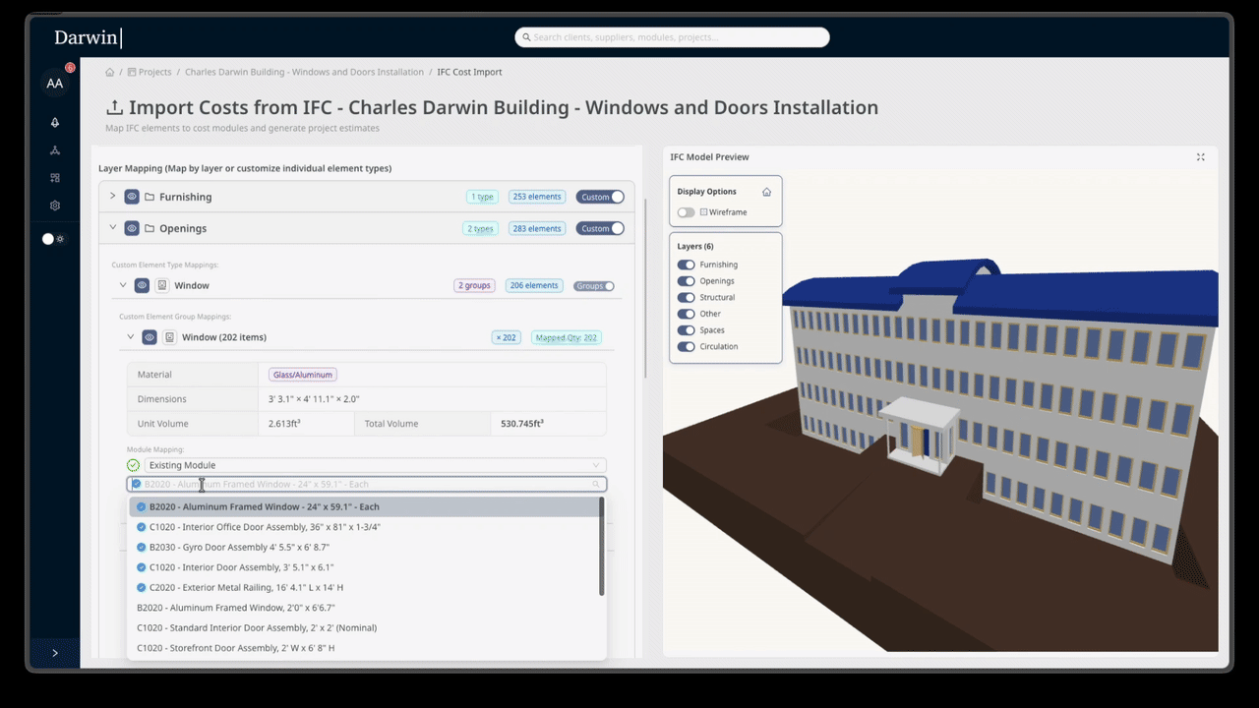The height and width of the screenshot is (708, 1259).
Task: Disable the Structural layer checkbox
Action: [686, 297]
